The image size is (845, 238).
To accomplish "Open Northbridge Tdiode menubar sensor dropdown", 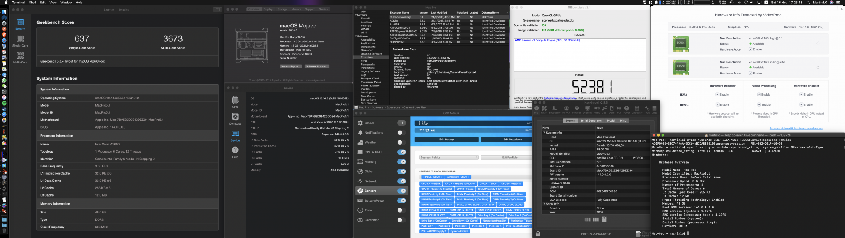I will (458, 177).
